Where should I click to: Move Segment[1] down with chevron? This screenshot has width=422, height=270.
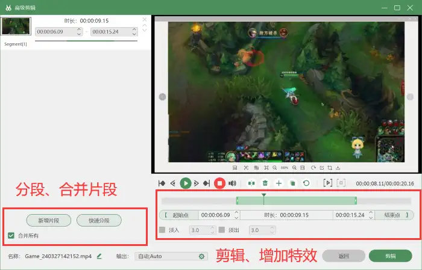[x=145, y=30]
